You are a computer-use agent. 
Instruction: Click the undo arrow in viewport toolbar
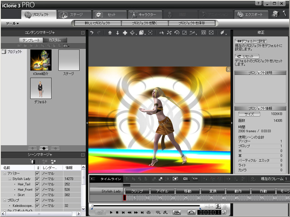click(x=92, y=33)
